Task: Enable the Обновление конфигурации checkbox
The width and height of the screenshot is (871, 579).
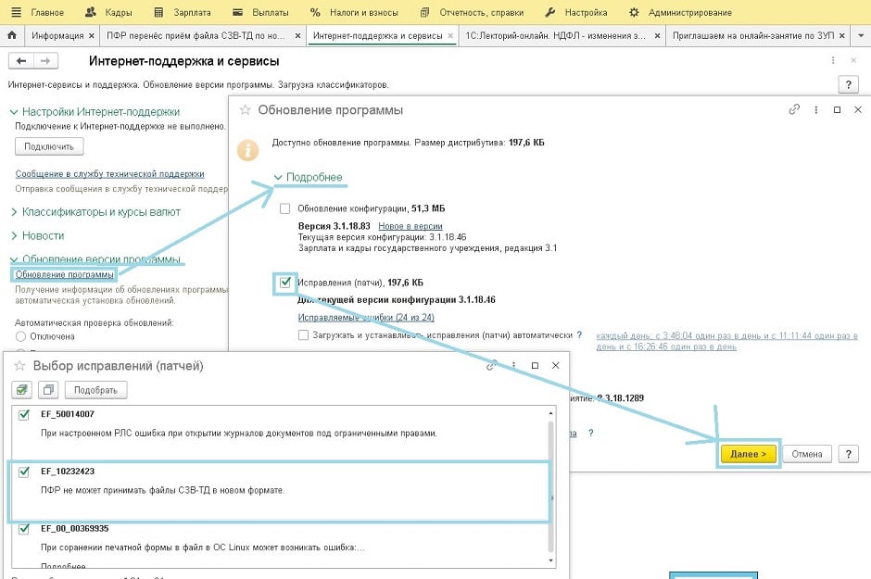Action: (x=285, y=208)
